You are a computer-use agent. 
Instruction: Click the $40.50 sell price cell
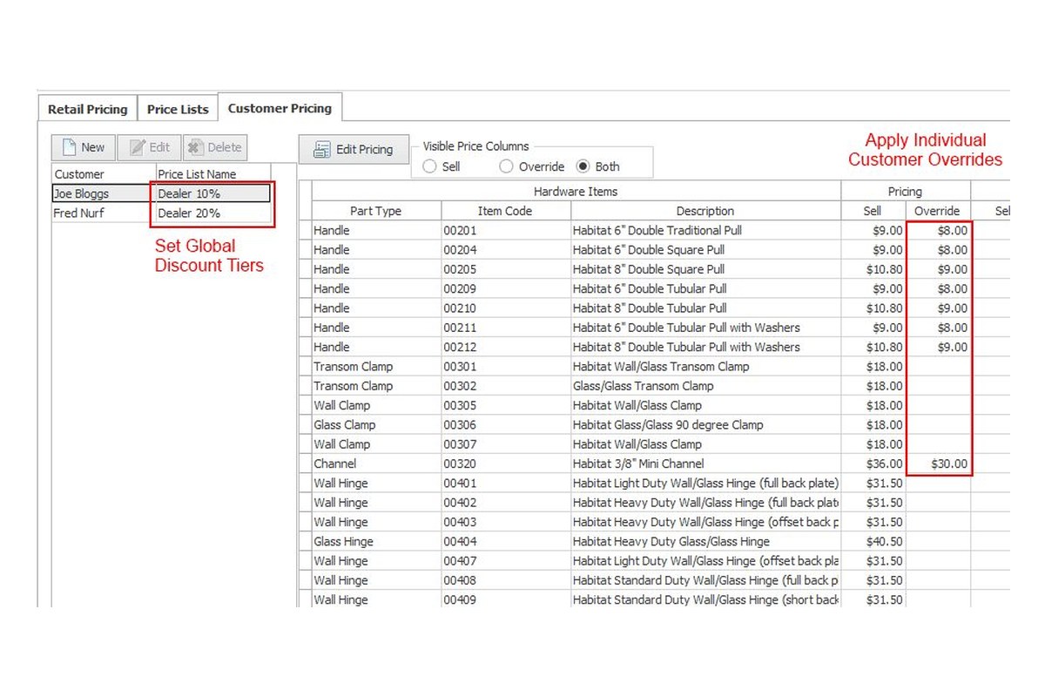[873, 541]
